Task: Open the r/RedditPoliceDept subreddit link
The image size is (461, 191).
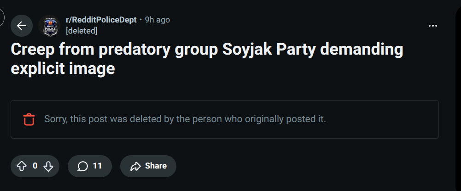Action: [x=101, y=20]
